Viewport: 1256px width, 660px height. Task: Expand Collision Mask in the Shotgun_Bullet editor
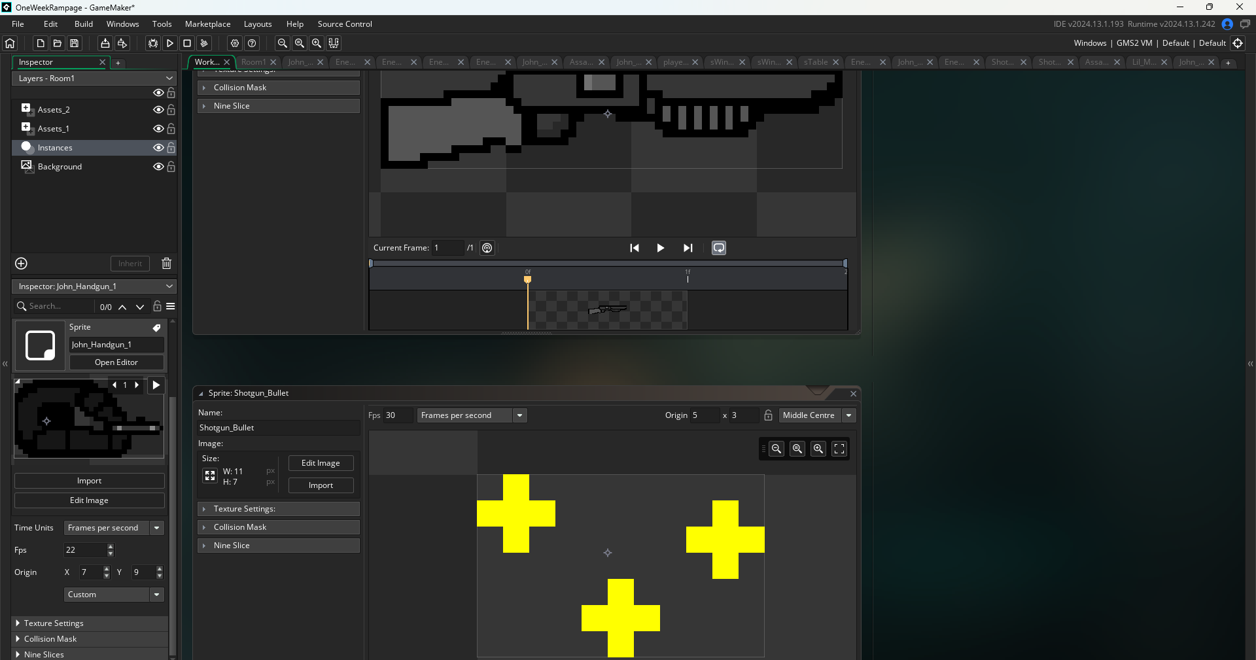click(279, 527)
